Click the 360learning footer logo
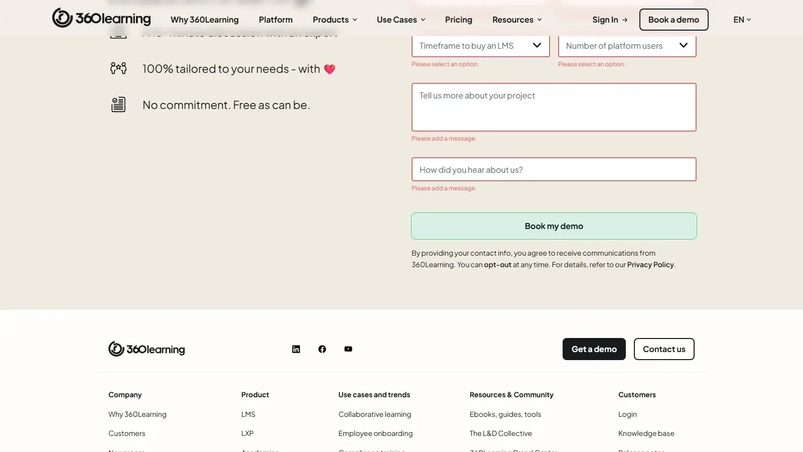Viewport: 803px width, 452px height. coord(147,349)
